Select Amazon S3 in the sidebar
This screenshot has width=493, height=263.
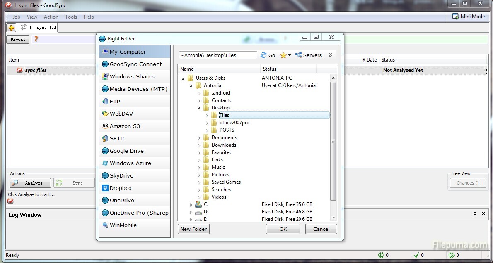click(124, 126)
